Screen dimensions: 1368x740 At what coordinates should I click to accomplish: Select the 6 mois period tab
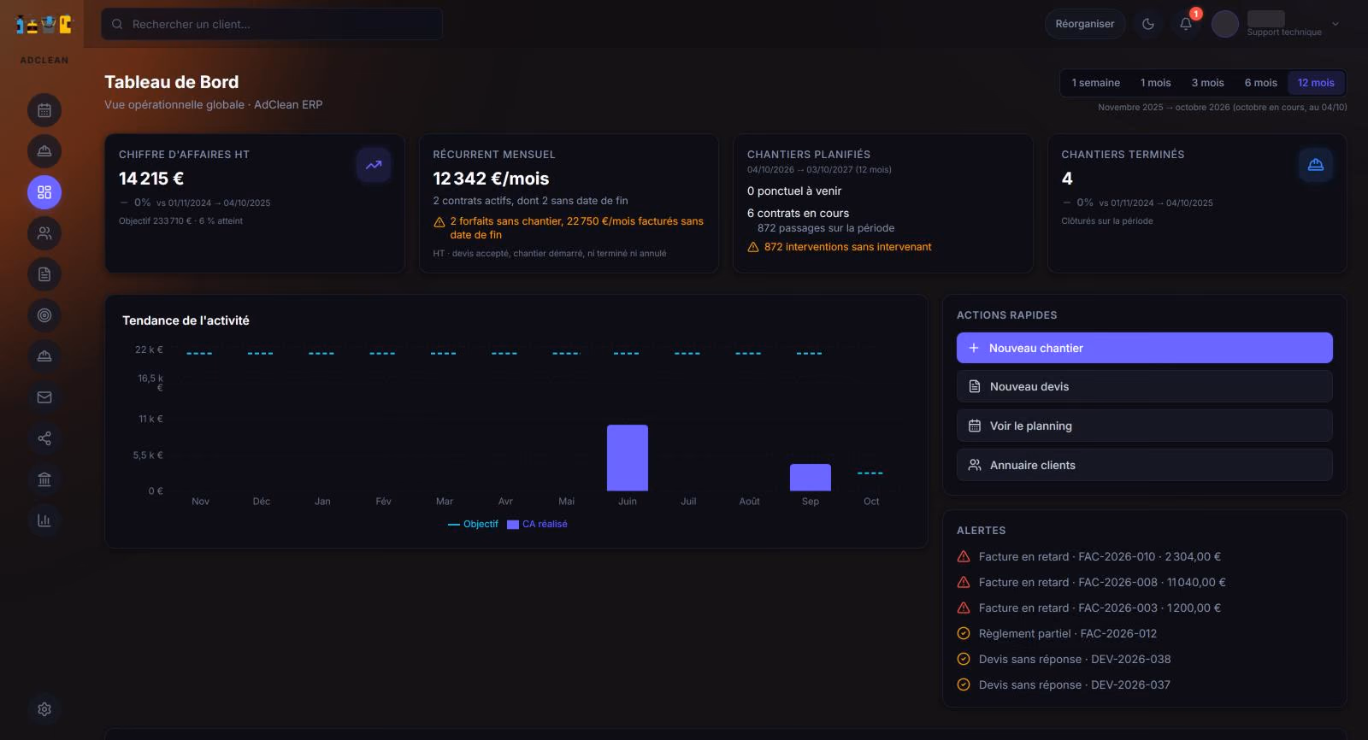(x=1261, y=83)
